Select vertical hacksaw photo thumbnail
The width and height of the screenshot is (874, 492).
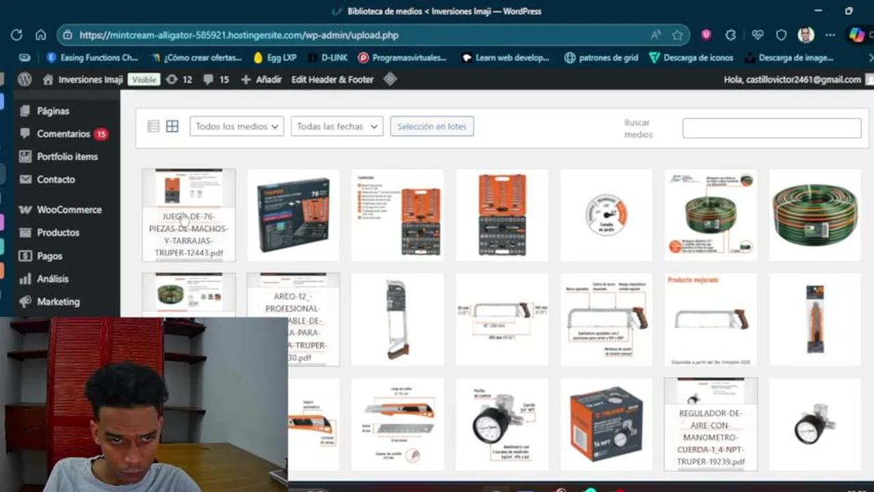[398, 320]
